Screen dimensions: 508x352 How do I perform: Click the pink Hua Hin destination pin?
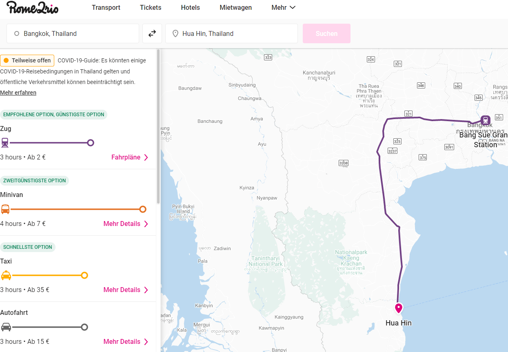coord(399,308)
